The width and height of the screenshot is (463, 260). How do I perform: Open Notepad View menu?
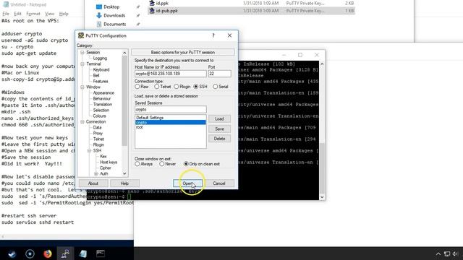pyautogui.click(x=50, y=14)
